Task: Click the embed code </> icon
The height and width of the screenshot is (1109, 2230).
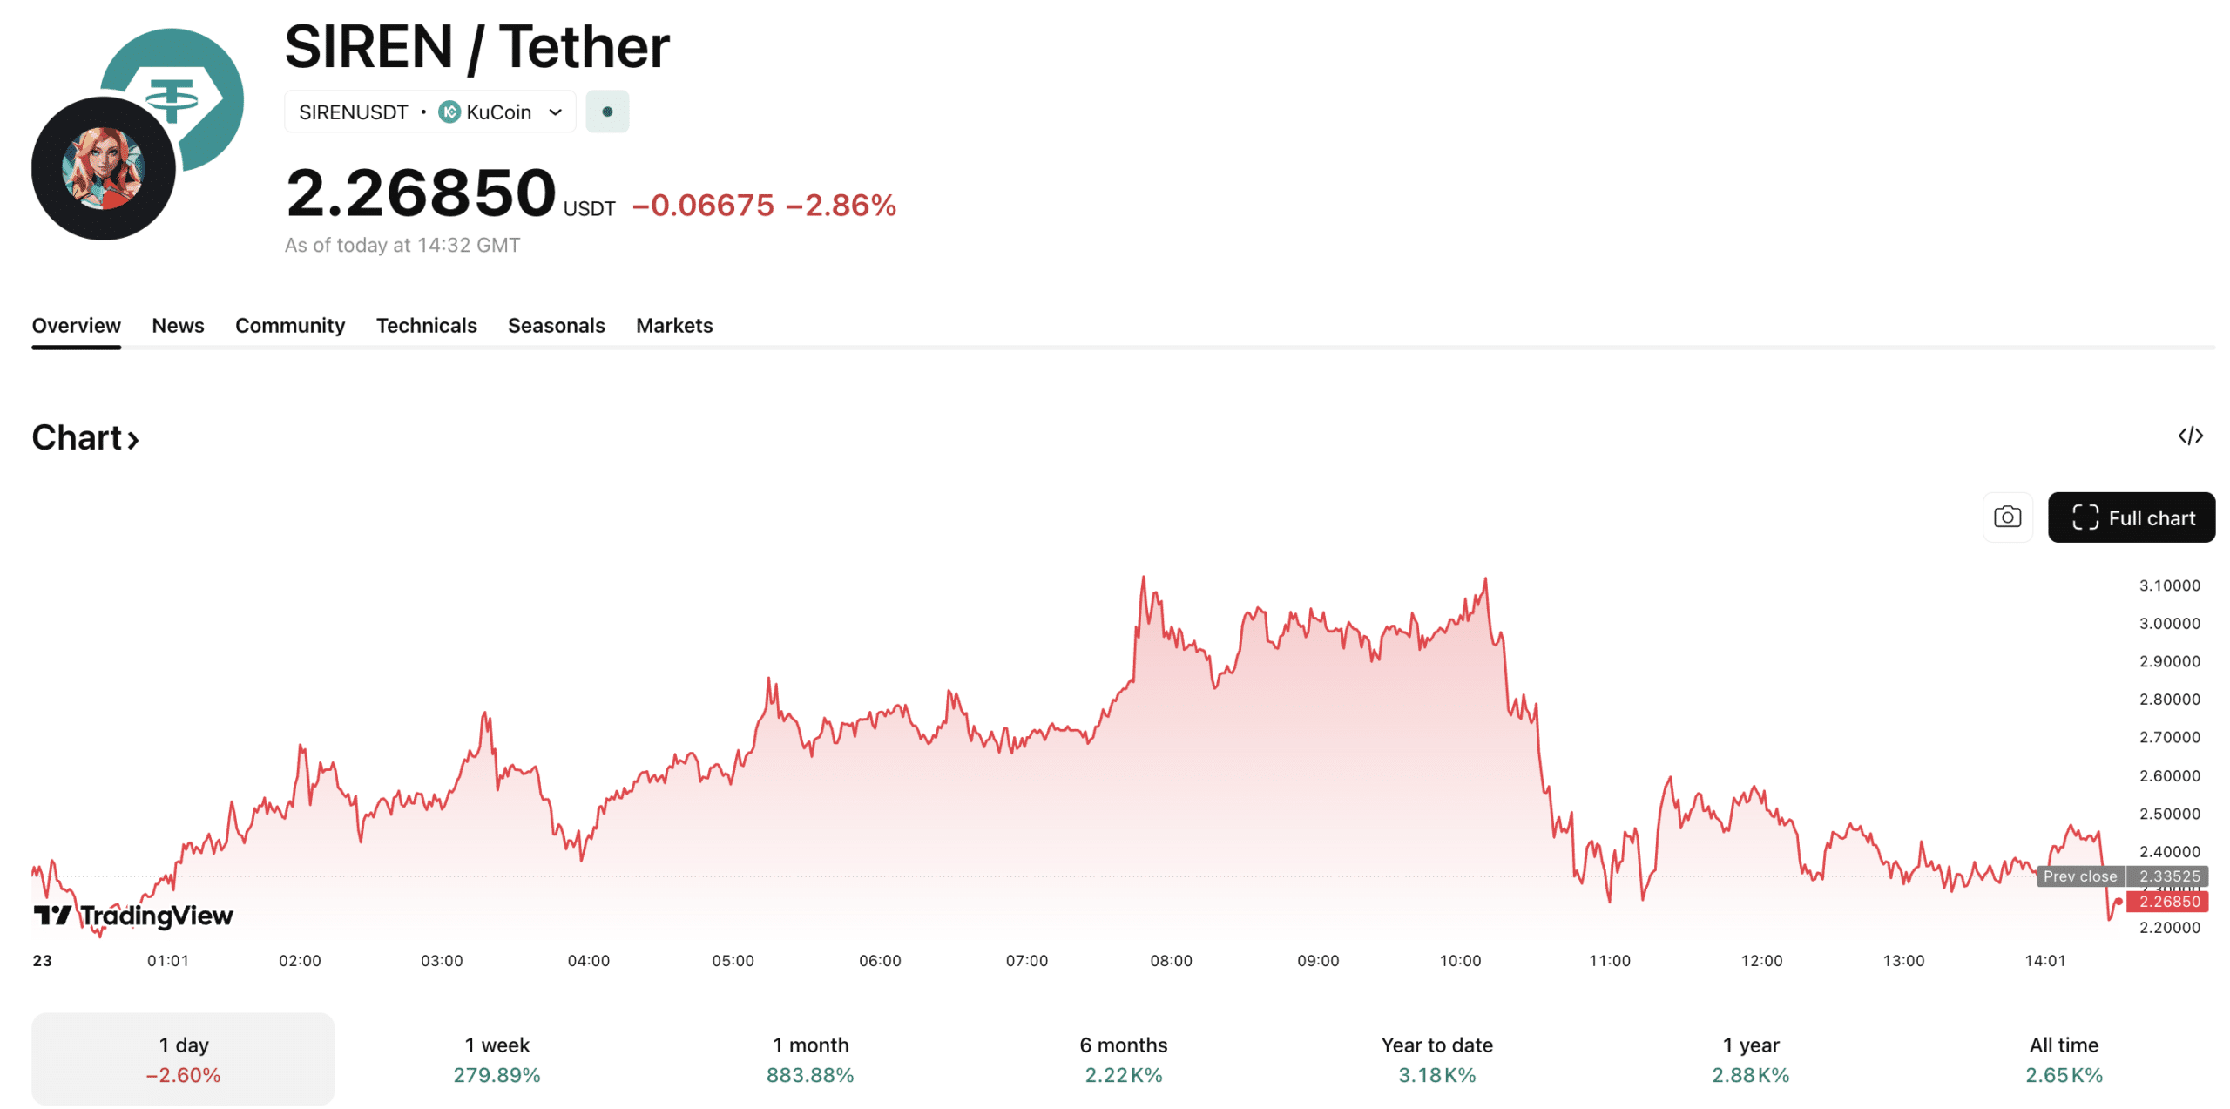Action: [x=2193, y=436]
